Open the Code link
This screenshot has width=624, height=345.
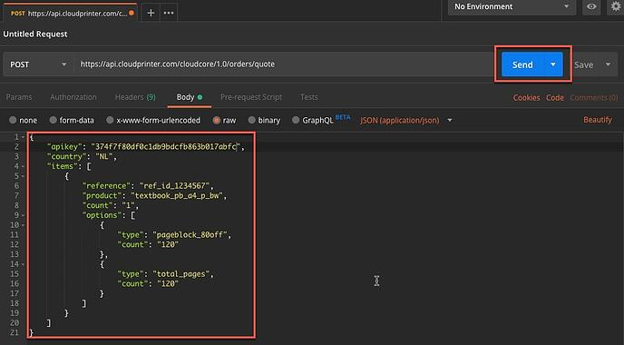(555, 98)
